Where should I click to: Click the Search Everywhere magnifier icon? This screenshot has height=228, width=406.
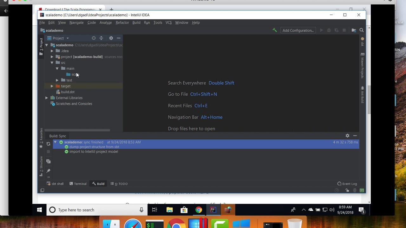tap(361, 30)
